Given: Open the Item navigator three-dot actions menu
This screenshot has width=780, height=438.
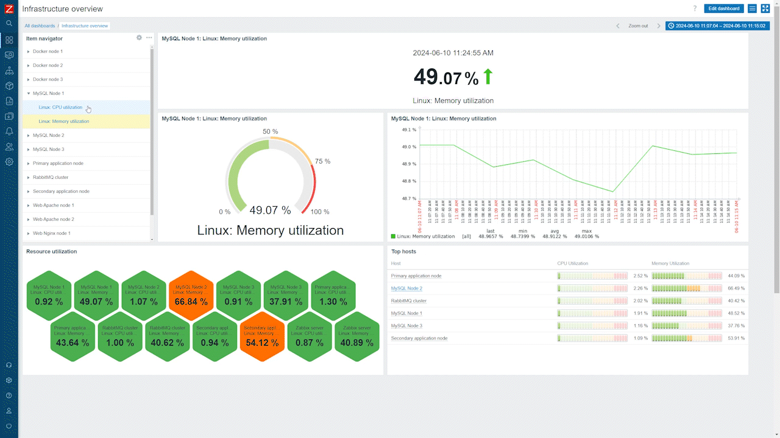Looking at the screenshot, I should (x=149, y=38).
